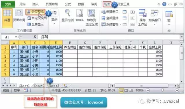Click Zoom to Selection (缩放到选定区域)

[92, 18]
